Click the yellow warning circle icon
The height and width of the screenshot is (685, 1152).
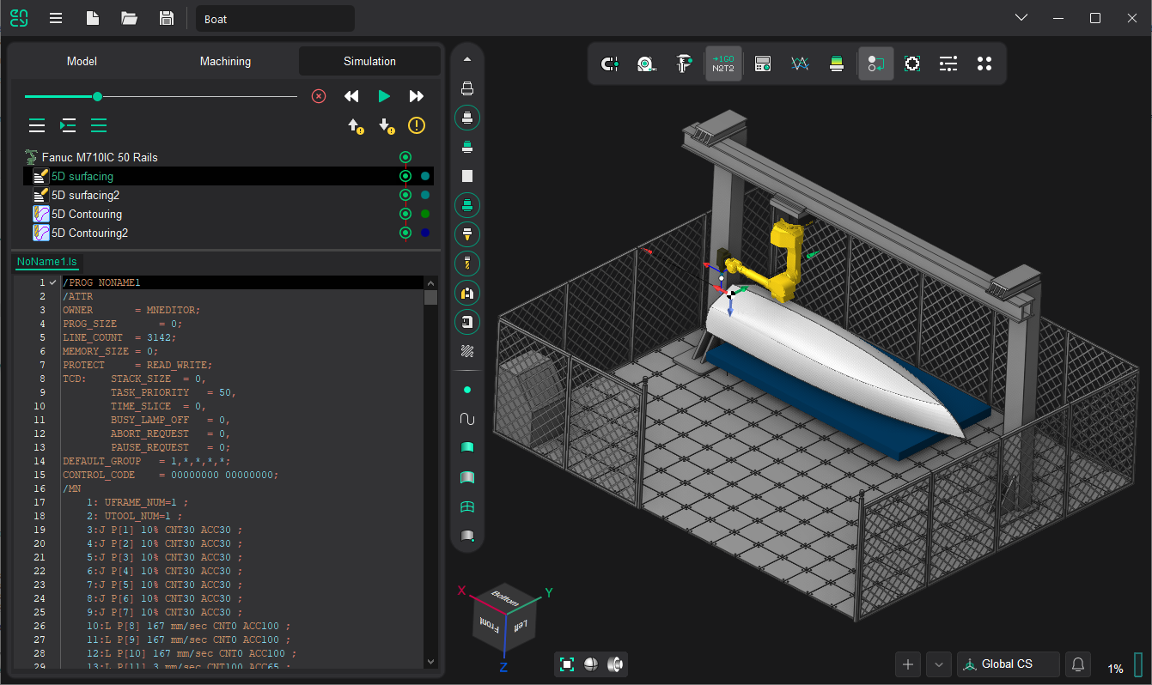click(x=417, y=126)
